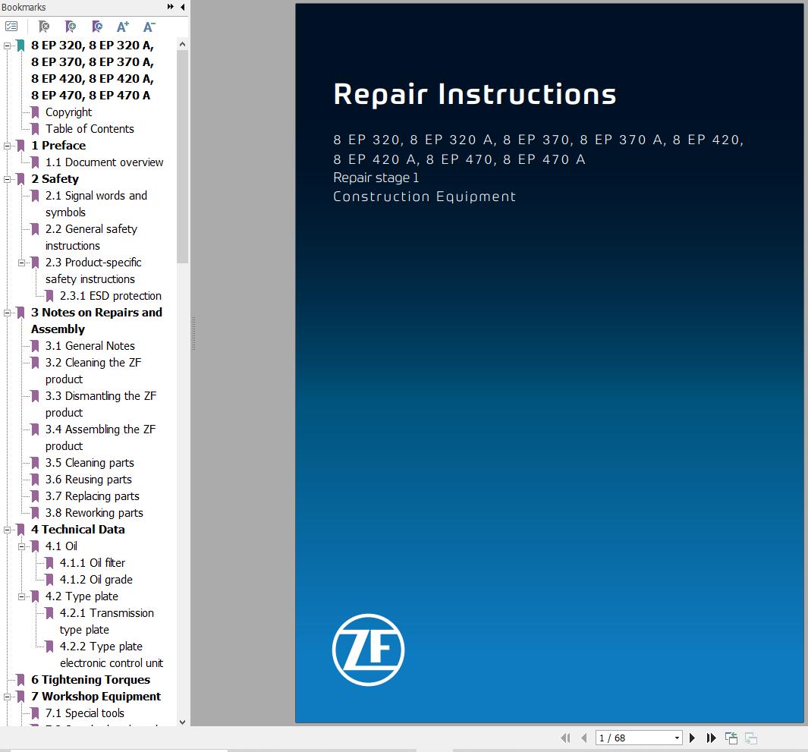Decrease bookmark text size with A- icon

pos(149,27)
